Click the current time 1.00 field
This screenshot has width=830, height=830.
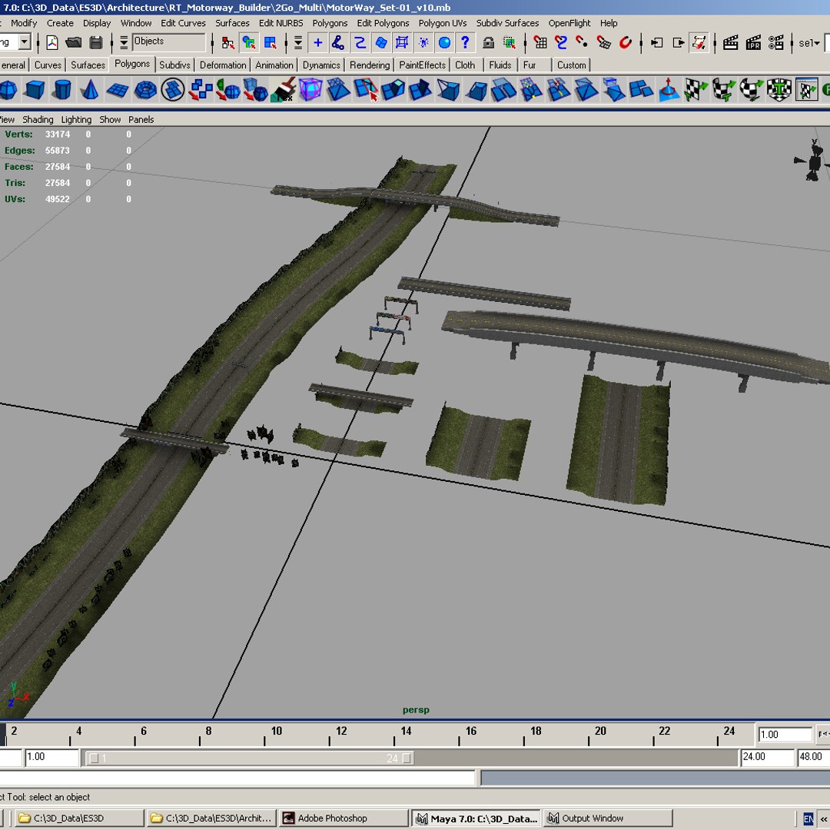[785, 734]
